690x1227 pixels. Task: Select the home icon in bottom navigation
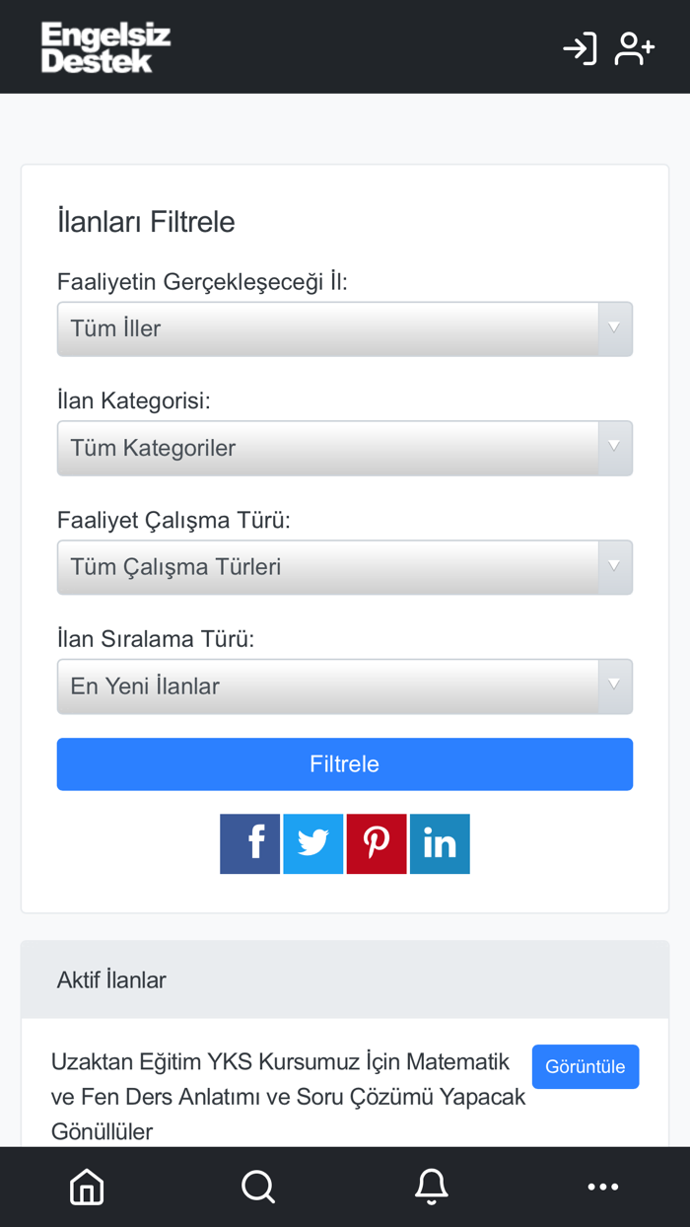[x=86, y=1187]
